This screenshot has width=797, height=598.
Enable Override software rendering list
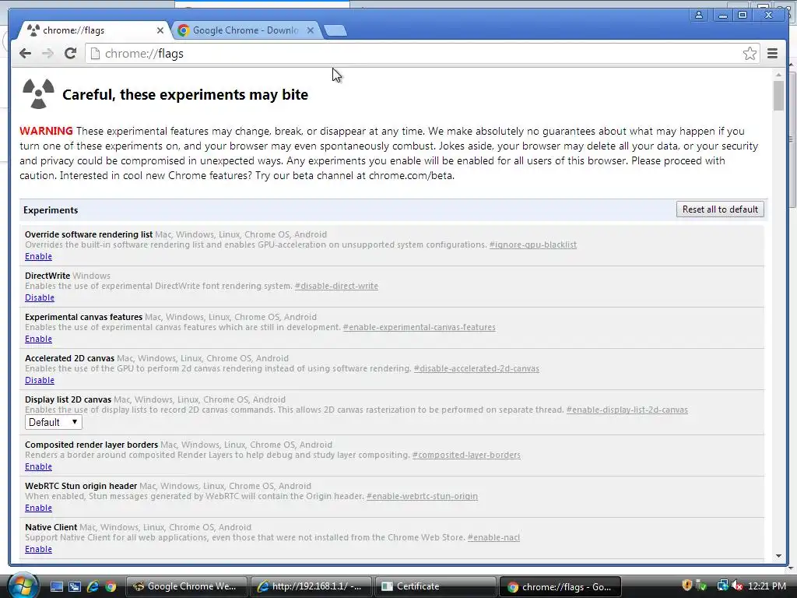tap(39, 257)
